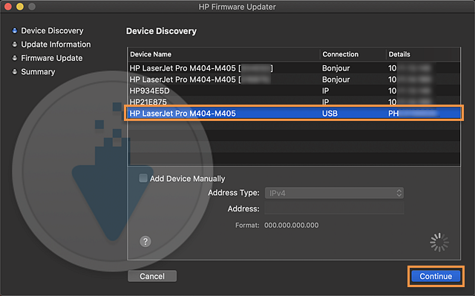
Task: Select the first Bonjour HP LaserJet Pro row
Action: 294,68
